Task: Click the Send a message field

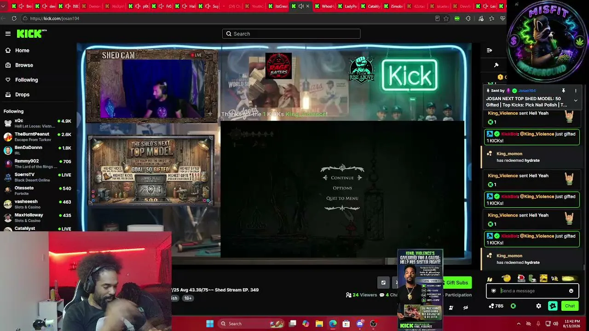Action: click(x=532, y=291)
